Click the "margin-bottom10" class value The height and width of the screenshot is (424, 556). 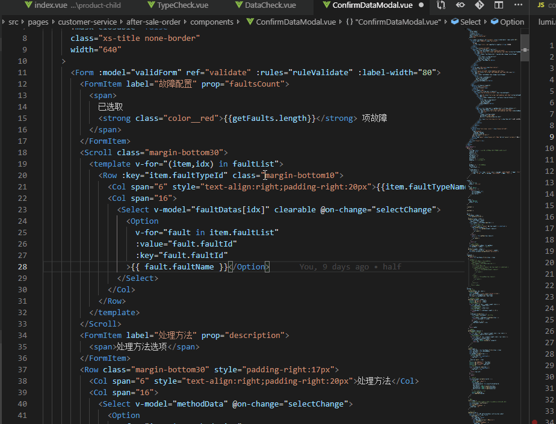(300, 175)
